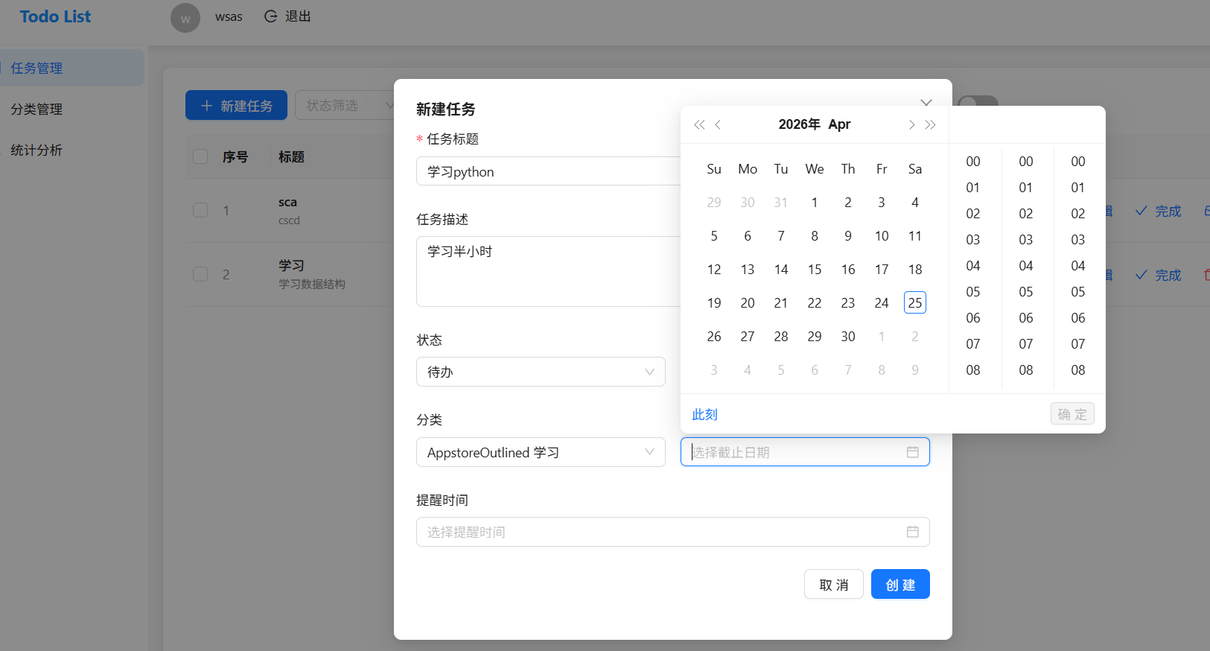The height and width of the screenshot is (651, 1210).
Task: Go to previous month in calendar
Action: click(718, 125)
